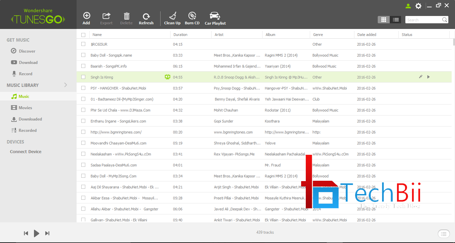
Task: Check the Enthanu Ingane checkbox
Action: pos(83,121)
